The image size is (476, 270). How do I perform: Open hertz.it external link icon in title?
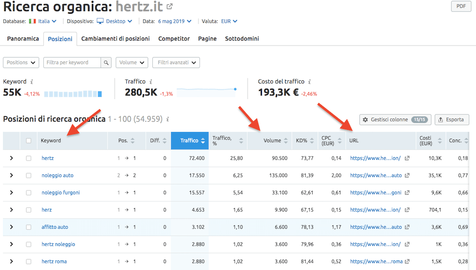(x=170, y=6)
